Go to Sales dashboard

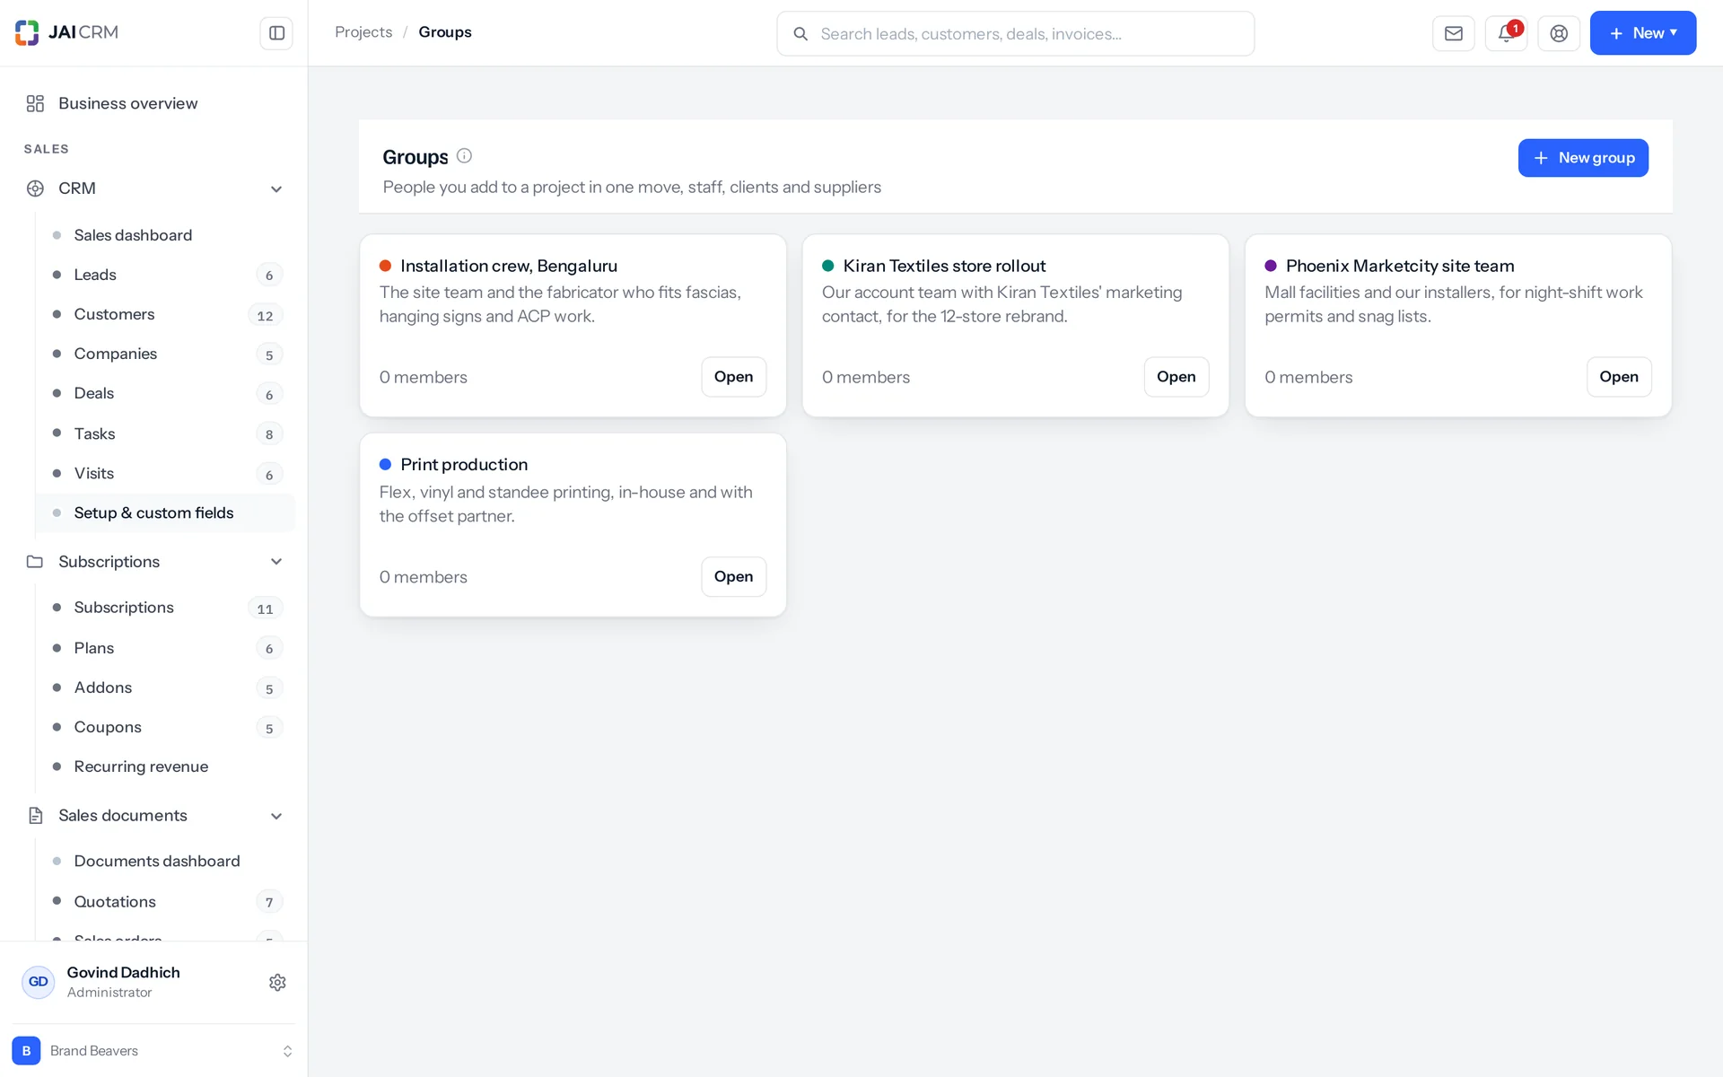[165, 235]
